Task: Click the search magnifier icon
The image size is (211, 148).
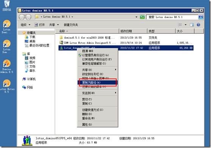Action: click(x=201, y=17)
